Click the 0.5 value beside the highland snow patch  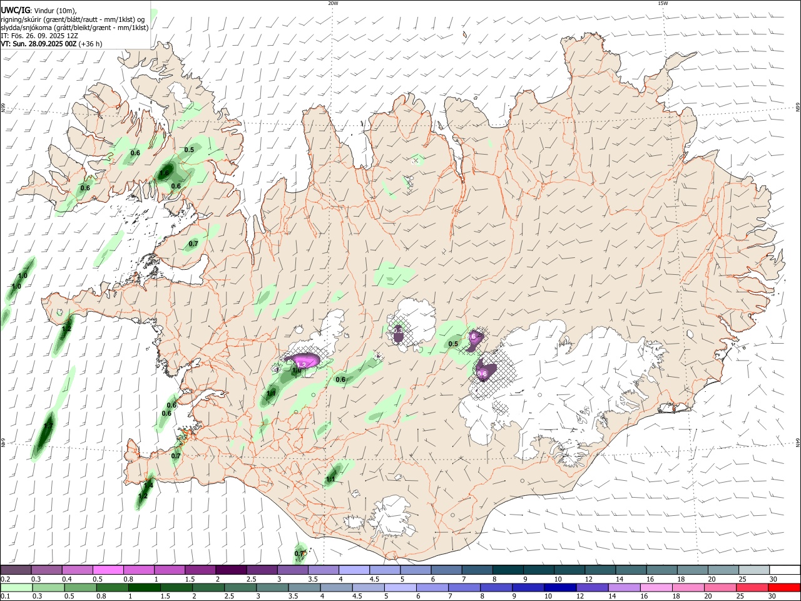tap(454, 344)
